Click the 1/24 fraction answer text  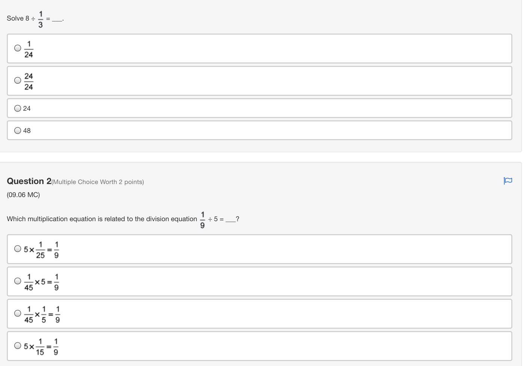coord(29,49)
